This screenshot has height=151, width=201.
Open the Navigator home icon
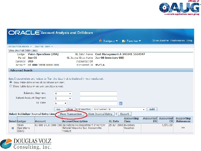(x=100, y=41)
